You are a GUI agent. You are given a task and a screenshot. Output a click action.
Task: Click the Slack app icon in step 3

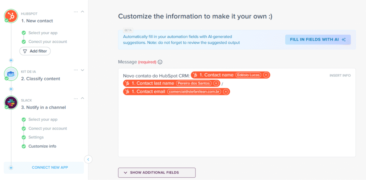pyautogui.click(x=11, y=102)
